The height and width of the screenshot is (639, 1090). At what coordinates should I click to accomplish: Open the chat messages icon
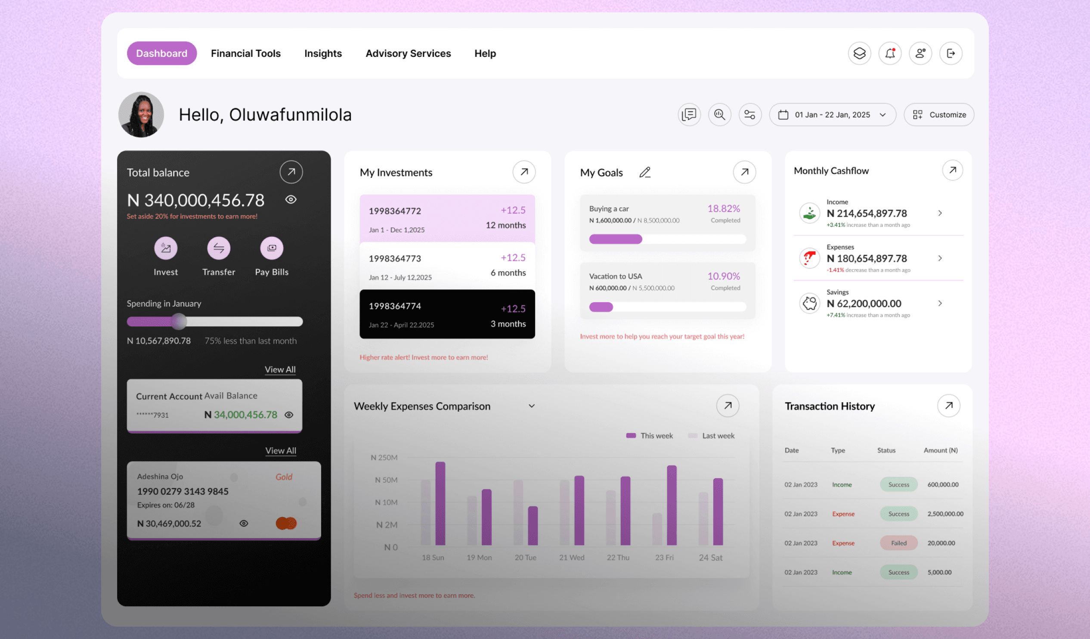pos(689,115)
